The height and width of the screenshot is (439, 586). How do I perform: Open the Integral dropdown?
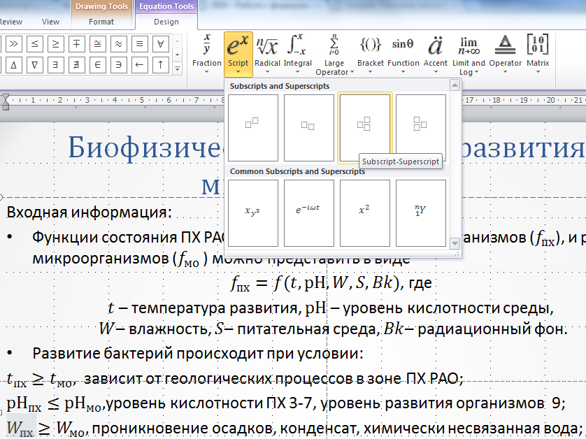(298, 54)
